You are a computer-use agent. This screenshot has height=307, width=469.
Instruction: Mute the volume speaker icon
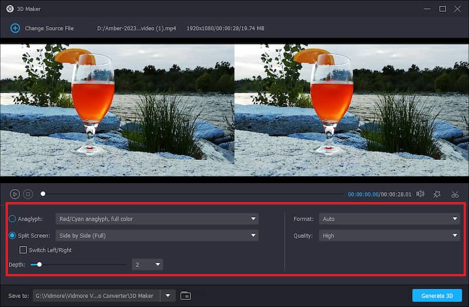(x=420, y=194)
